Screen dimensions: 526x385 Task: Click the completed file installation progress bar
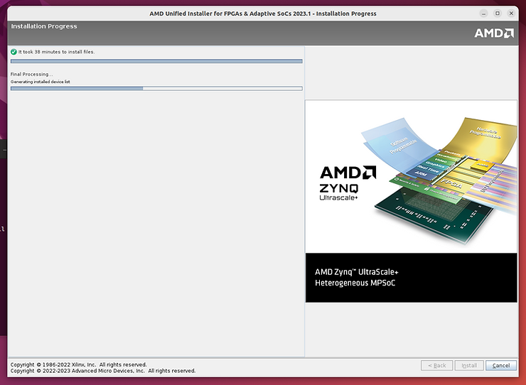pyautogui.click(x=156, y=61)
